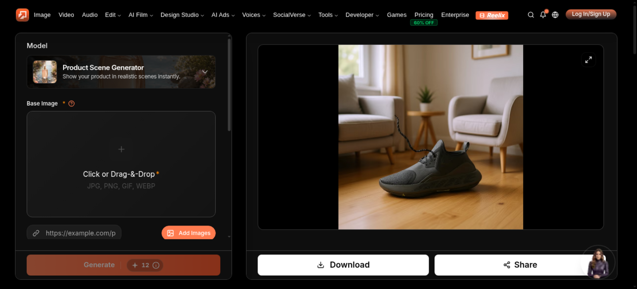Click the orange site logo icon
637x289 pixels.
(22, 15)
